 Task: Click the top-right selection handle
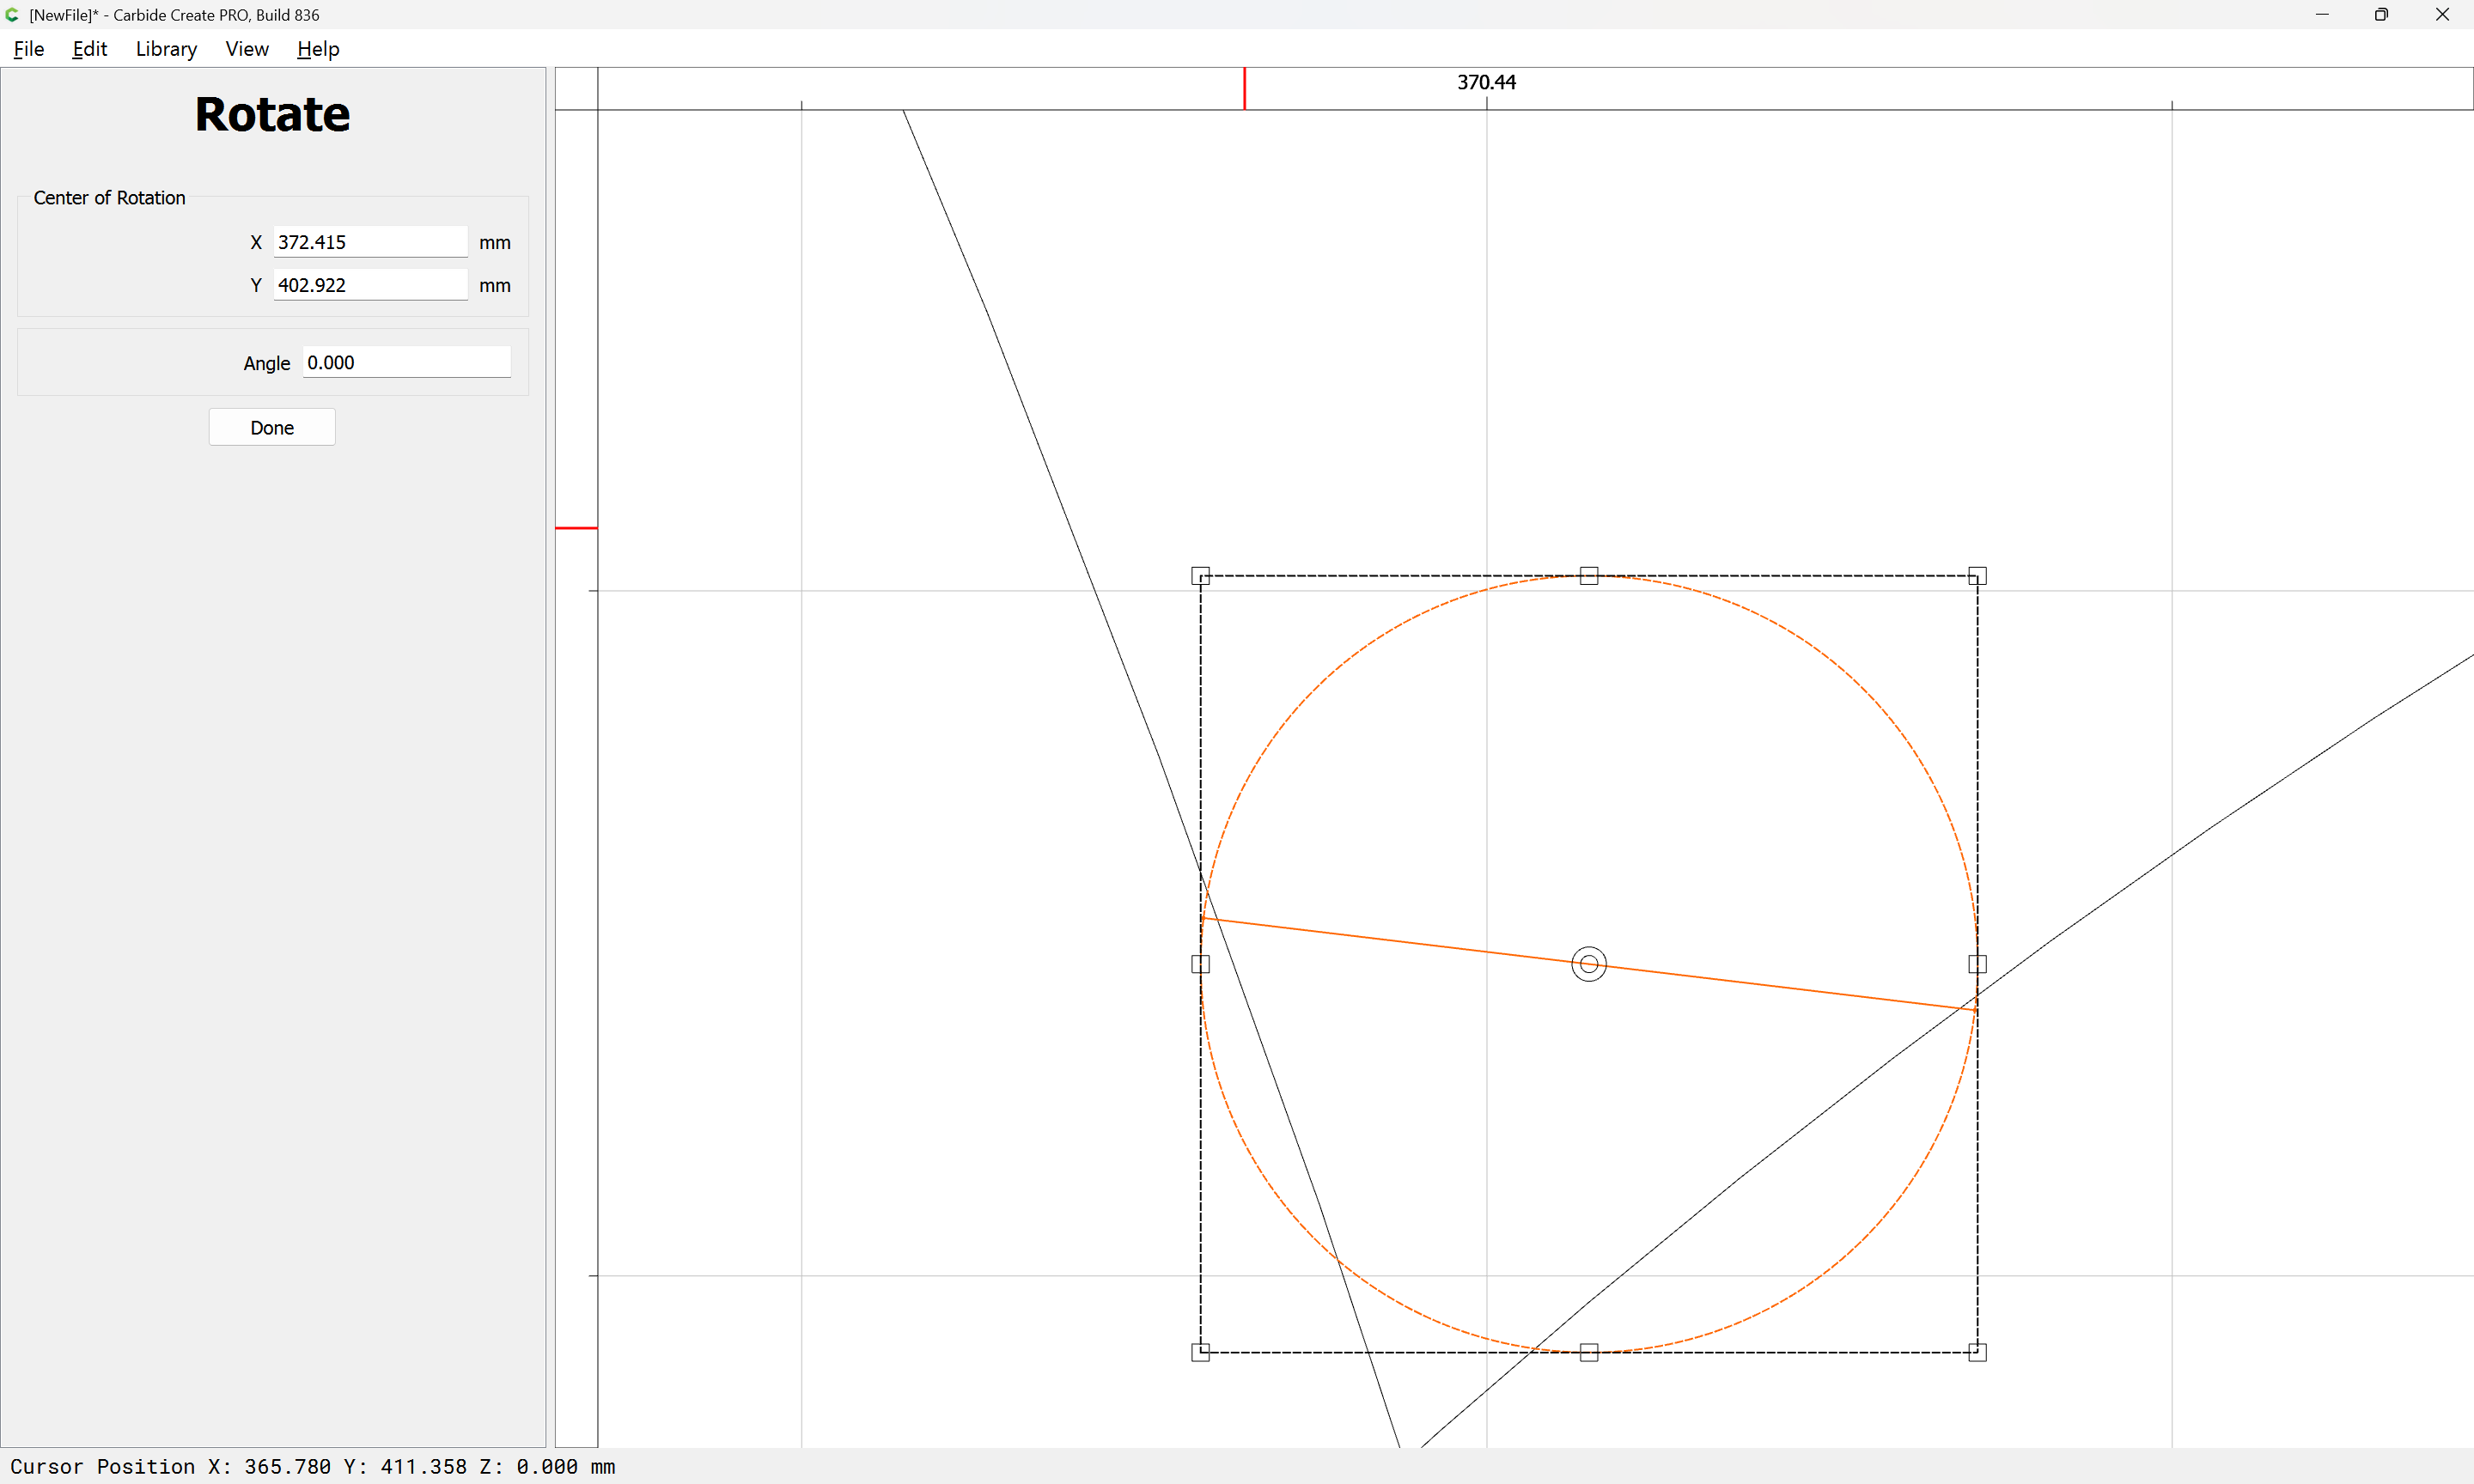click(1977, 576)
